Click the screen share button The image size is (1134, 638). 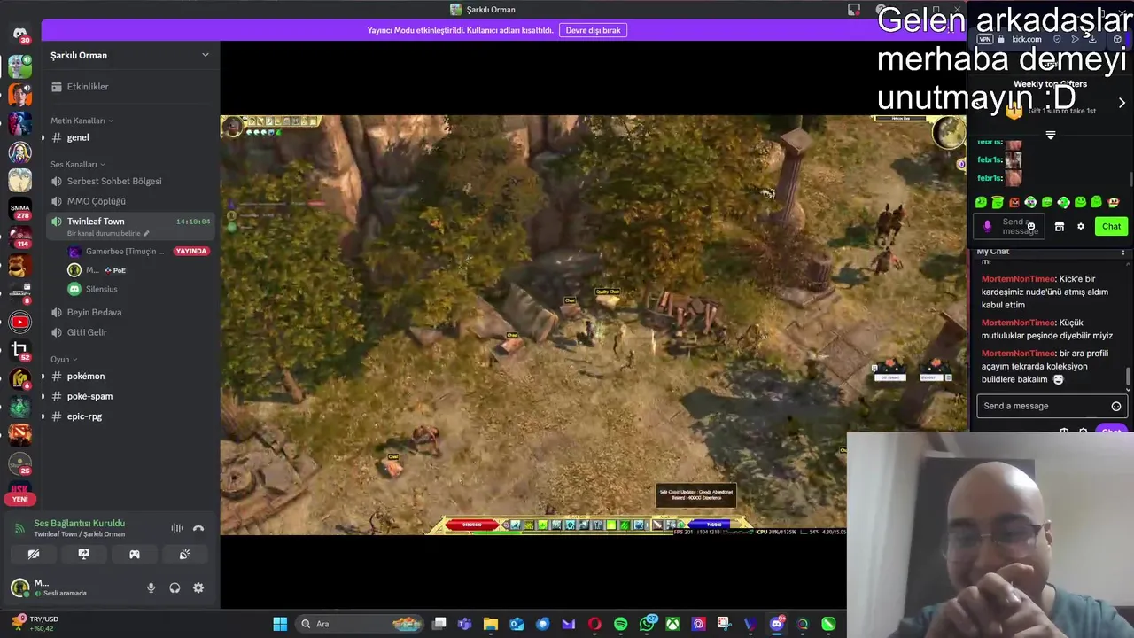point(84,554)
